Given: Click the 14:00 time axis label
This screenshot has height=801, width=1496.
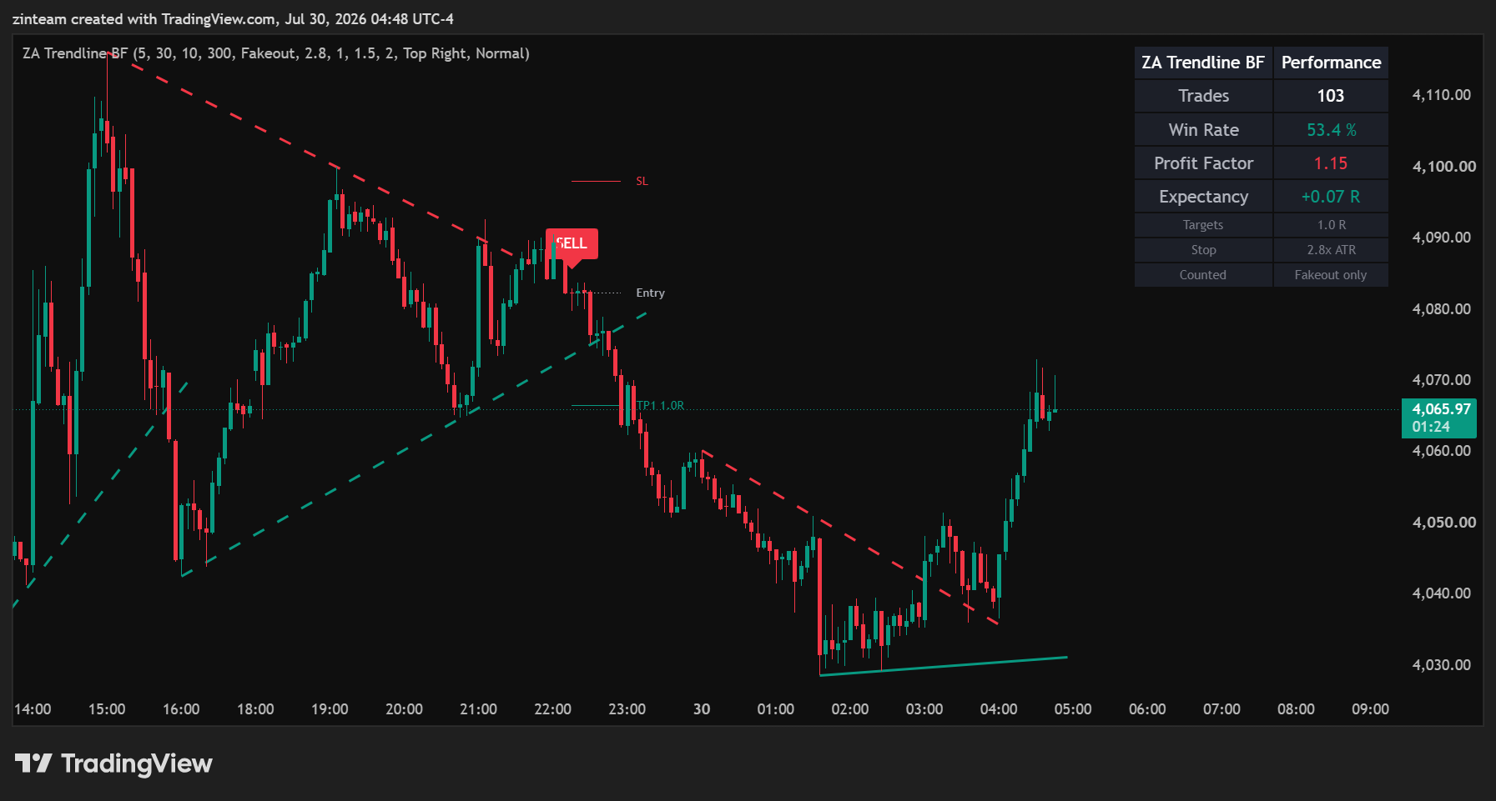Looking at the screenshot, I should [x=33, y=709].
